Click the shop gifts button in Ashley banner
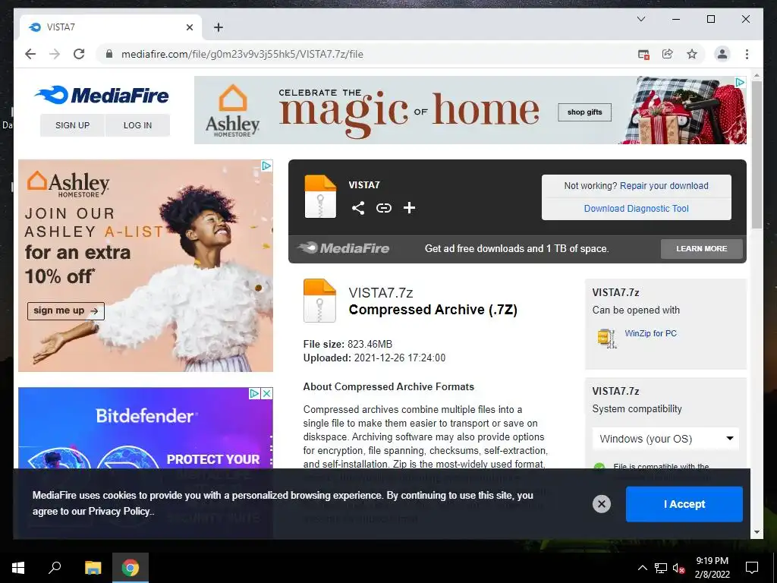Screen dimensions: 777x583 tap(585, 112)
